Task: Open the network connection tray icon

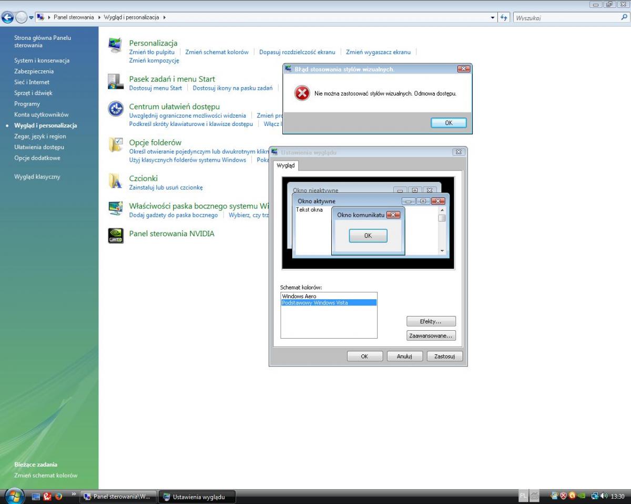Action: [x=595, y=496]
